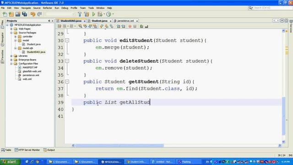Open the Services side tab
This screenshot has width=293, height=165.
click(x=291, y=26)
